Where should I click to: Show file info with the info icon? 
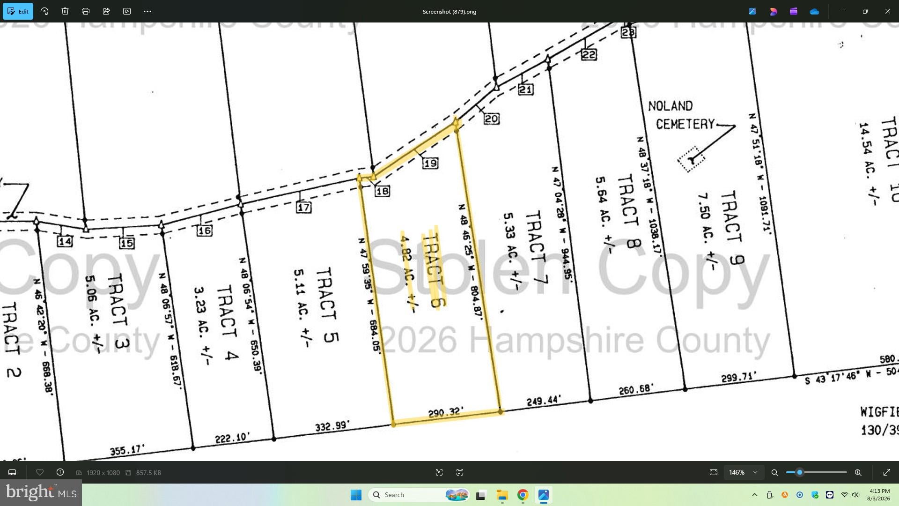pyautogui.click(x=60, y=472)
